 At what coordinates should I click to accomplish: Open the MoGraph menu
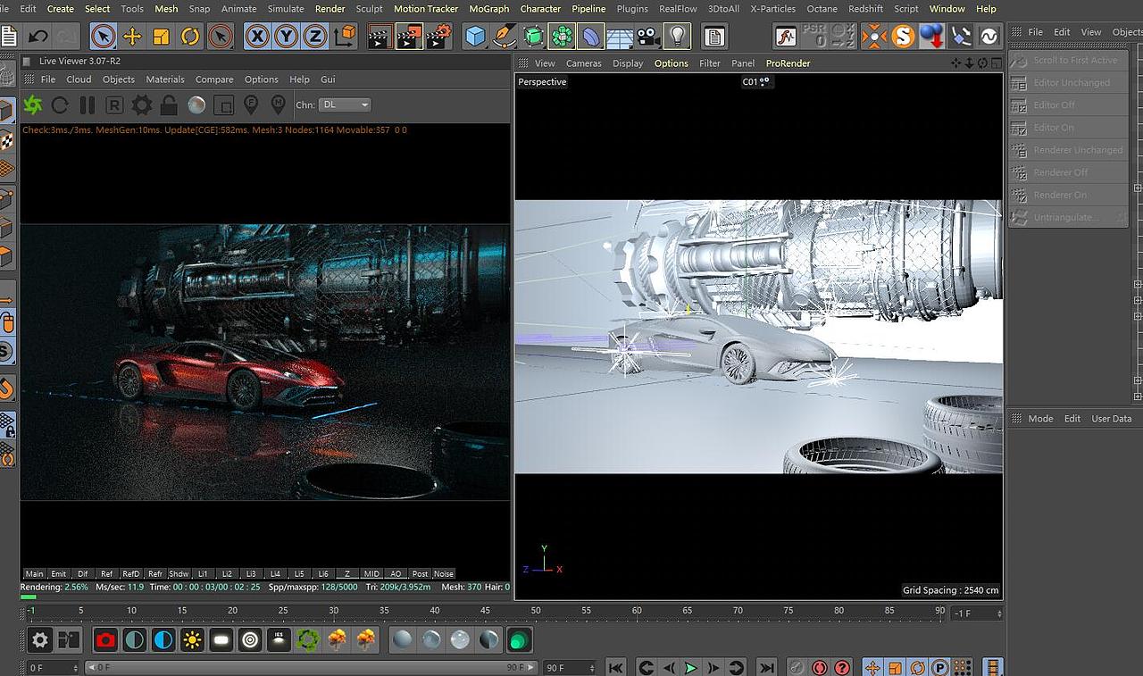coord(488,9)
